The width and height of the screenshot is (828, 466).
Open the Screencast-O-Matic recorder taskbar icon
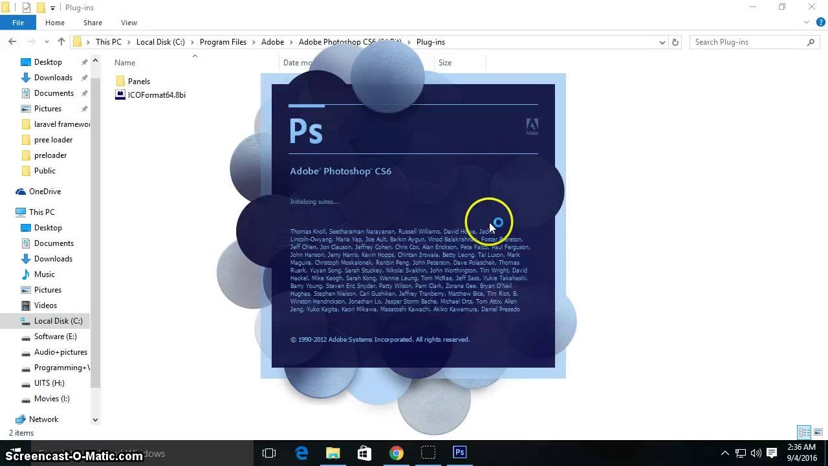(428, 453)
